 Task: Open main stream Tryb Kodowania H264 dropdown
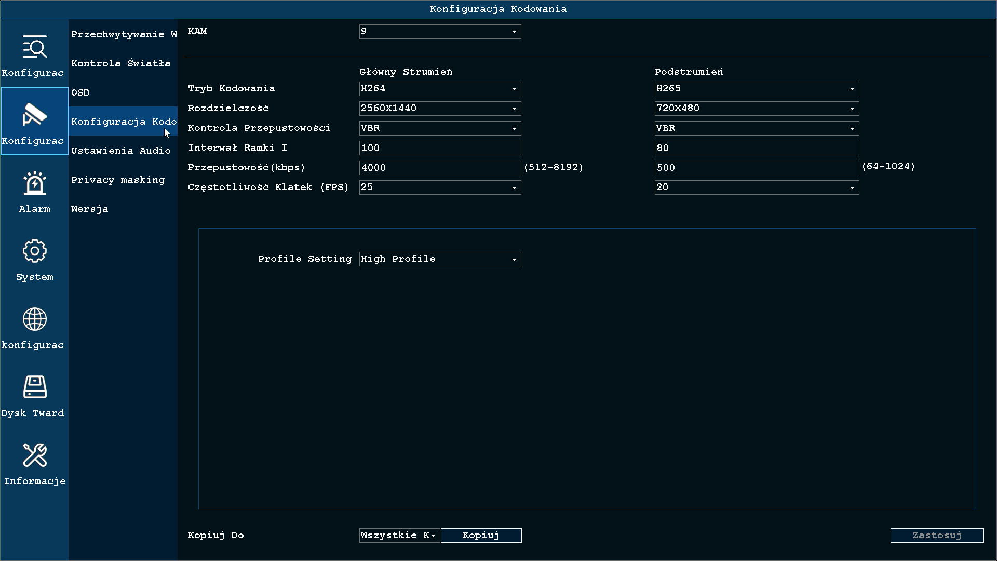point(440,89)
